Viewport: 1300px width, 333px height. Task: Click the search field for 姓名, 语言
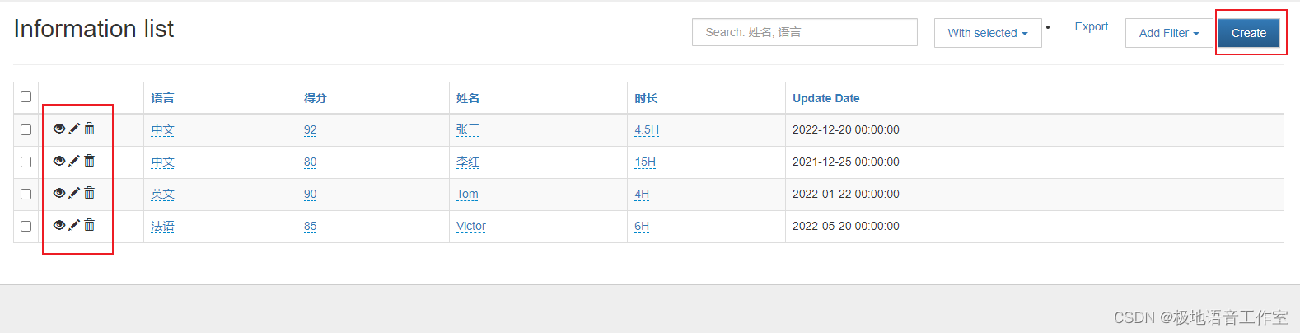click(x=804, y=32)
